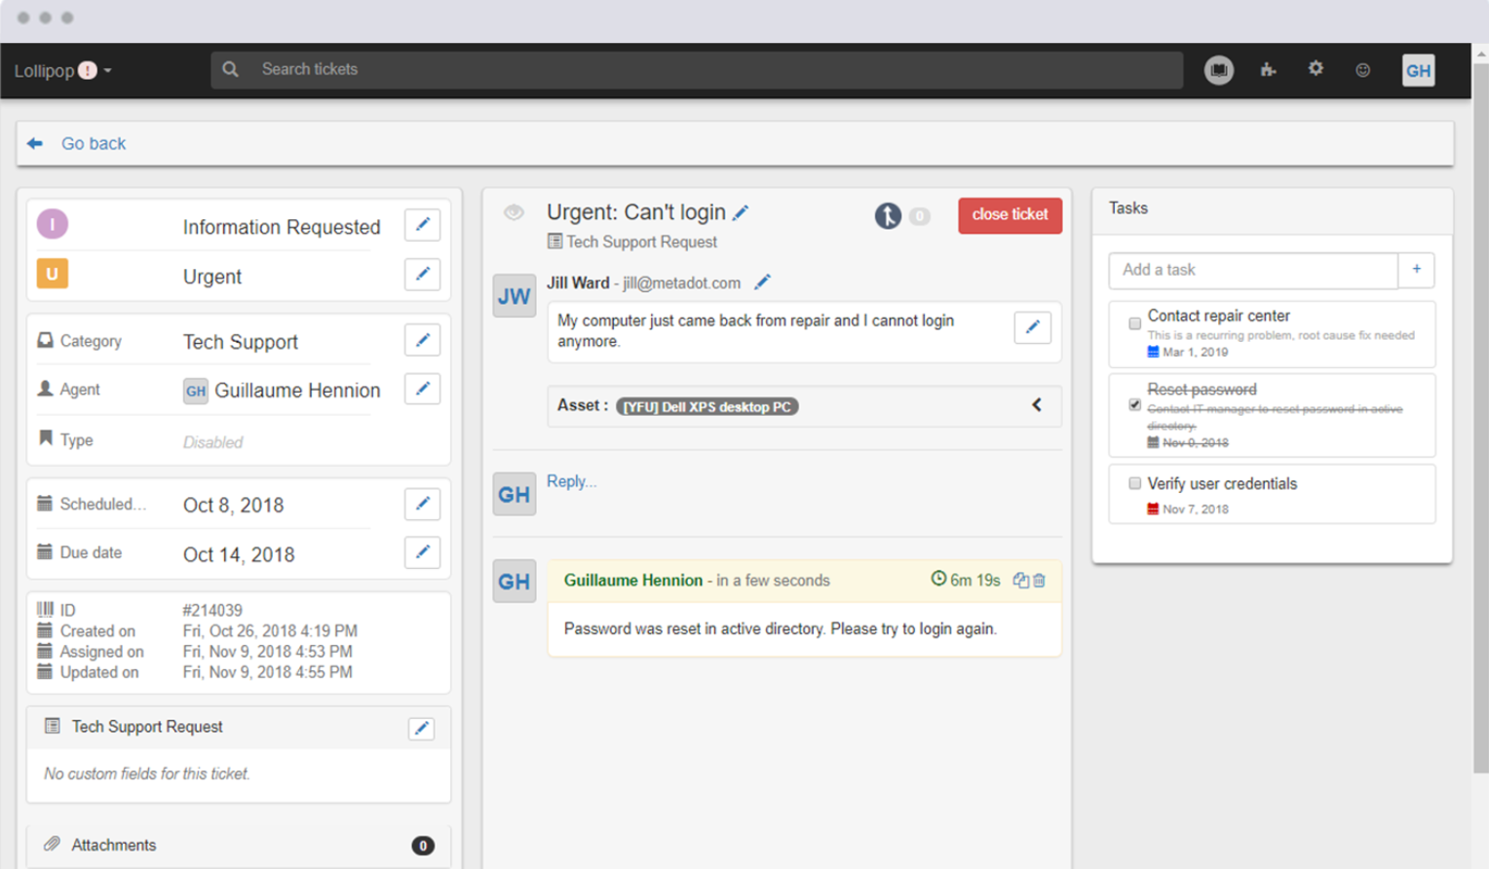Click the integrations puzzle-piece icon

pos(1268,69)
